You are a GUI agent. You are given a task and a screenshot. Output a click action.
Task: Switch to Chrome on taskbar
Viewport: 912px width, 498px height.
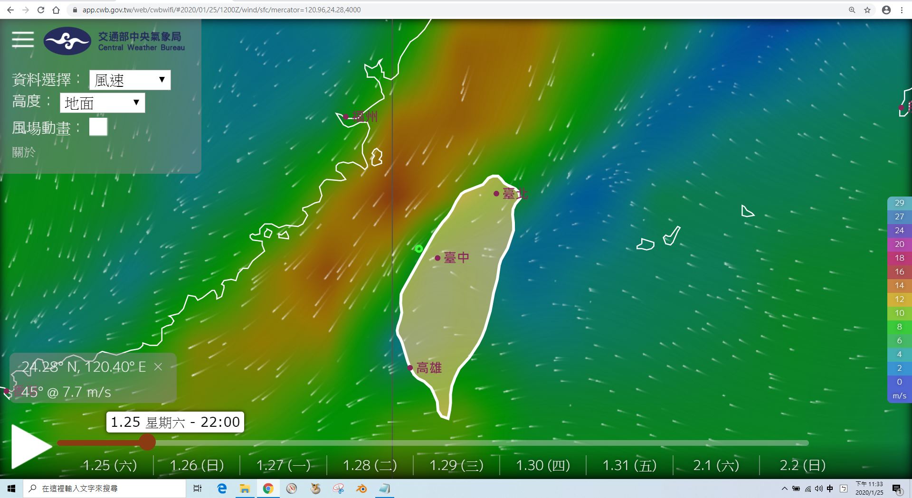coord(268,489)
